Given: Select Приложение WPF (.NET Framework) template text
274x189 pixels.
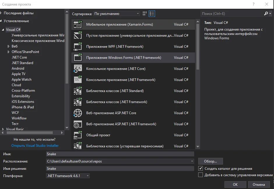Looking at the screenshot, I should (x=115, y=47).
